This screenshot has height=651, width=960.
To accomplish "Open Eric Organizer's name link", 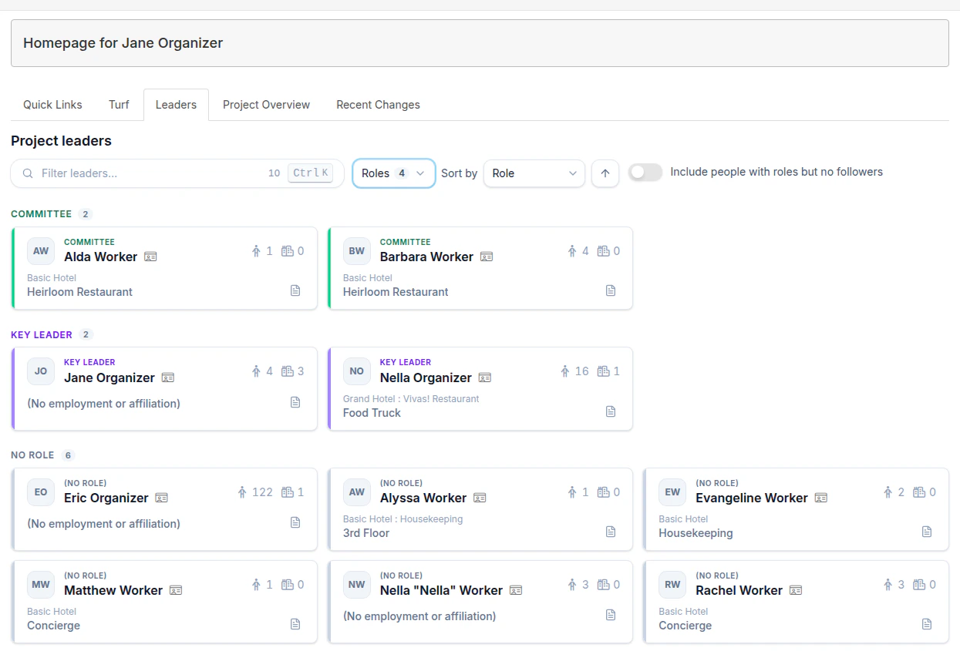I will pyautogui.click(x=106, y=498).
